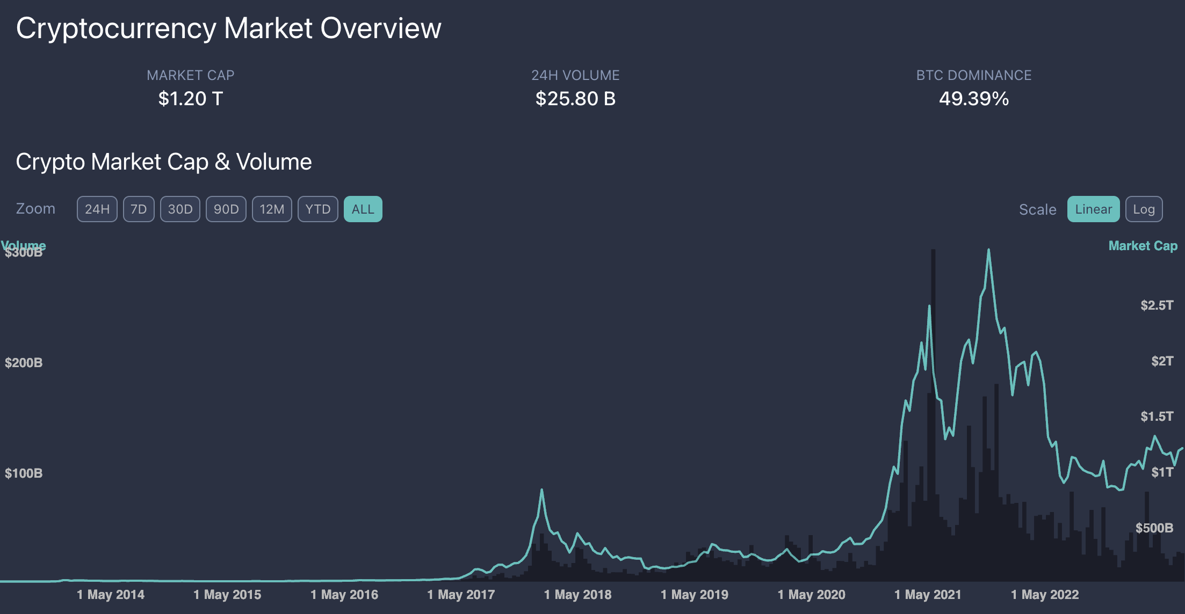Click the $200B volume axis tick

point(24,363)
